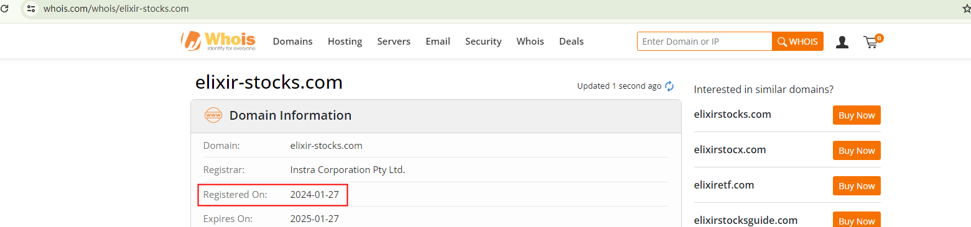Focus the Enter Domain or IP field
This screenshot has width=971, height=227.
704,42
